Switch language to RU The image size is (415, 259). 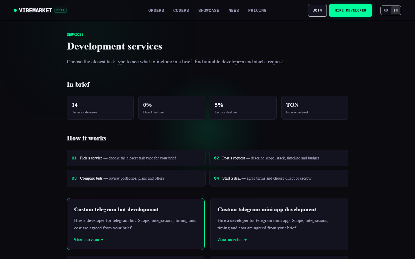[386, 10]
